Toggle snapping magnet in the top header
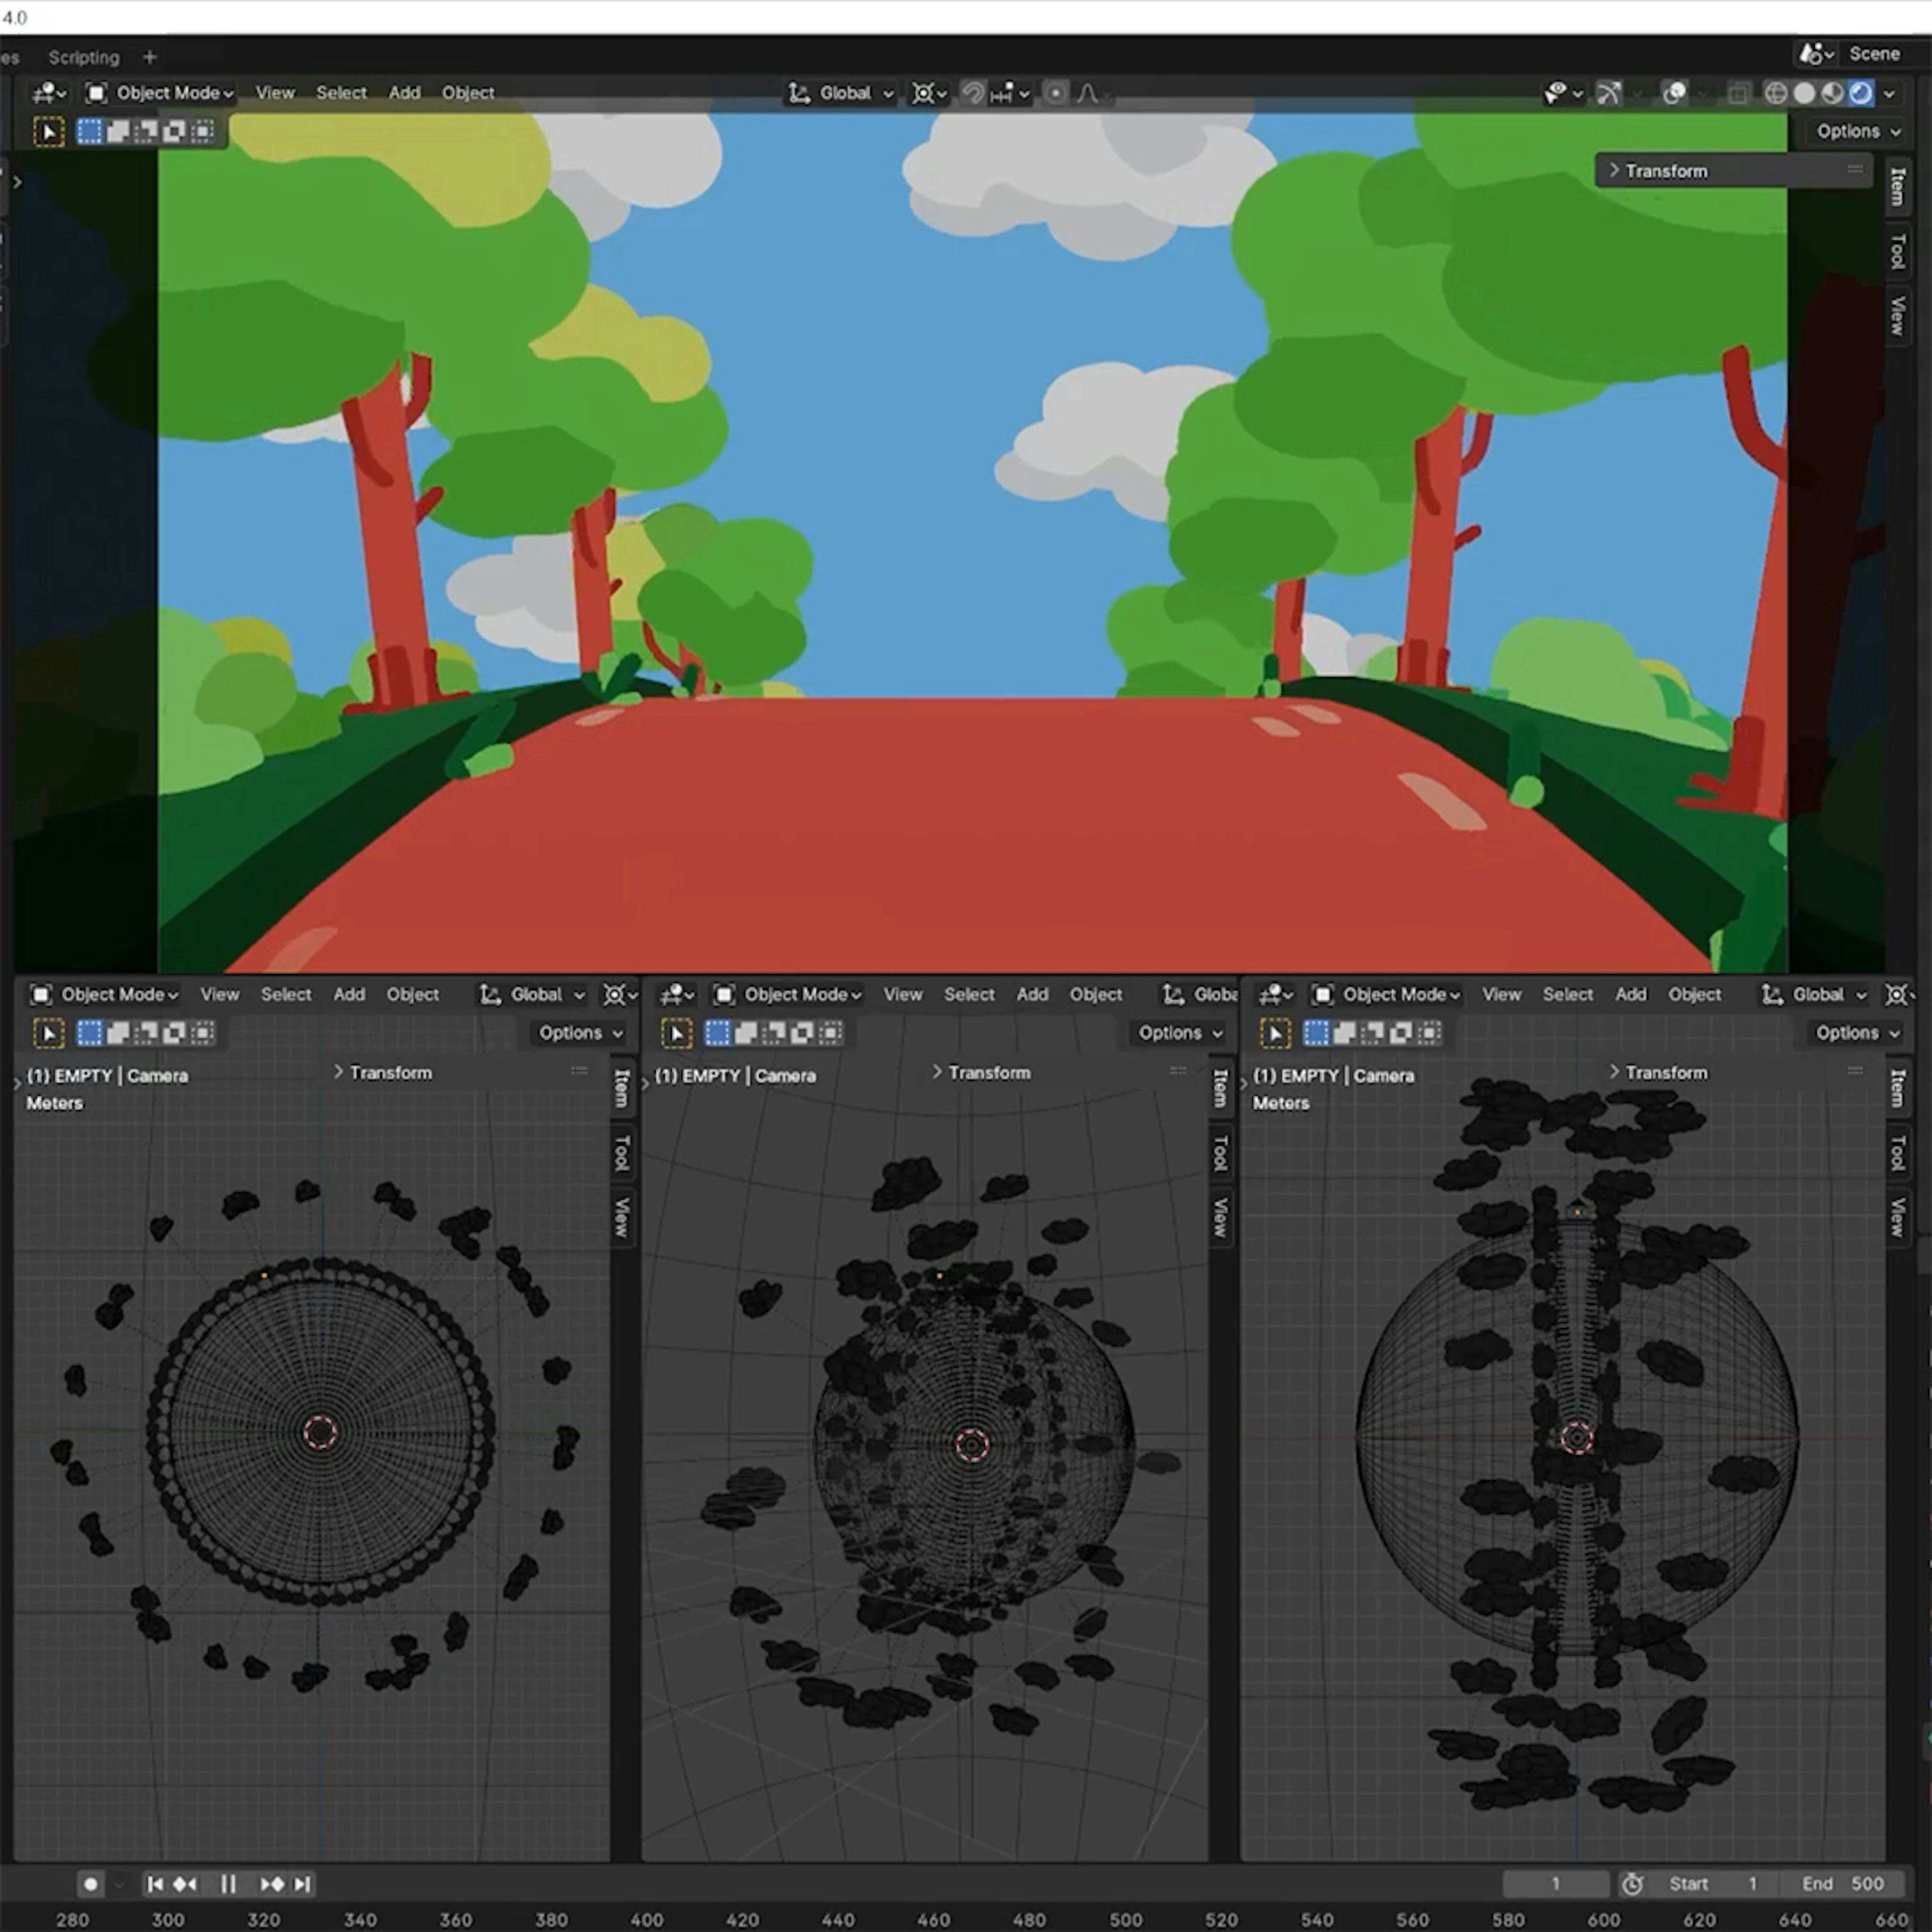The image size is (1932, 1932). (973, 93)
